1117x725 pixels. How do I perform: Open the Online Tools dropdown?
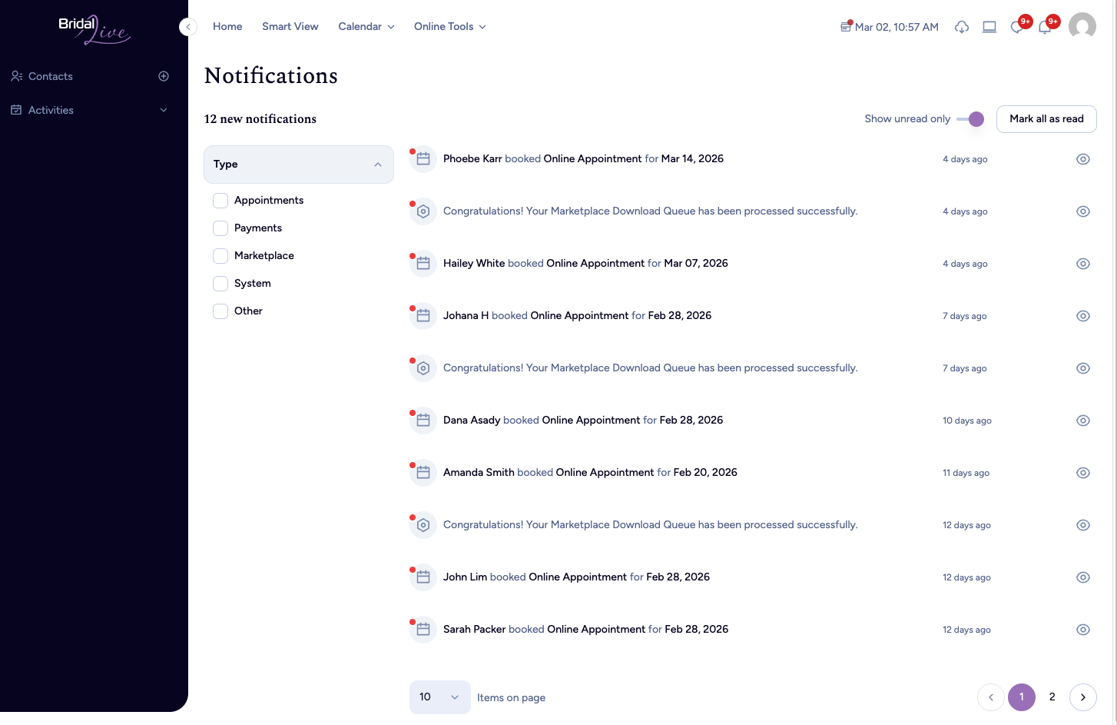[449, 26]
